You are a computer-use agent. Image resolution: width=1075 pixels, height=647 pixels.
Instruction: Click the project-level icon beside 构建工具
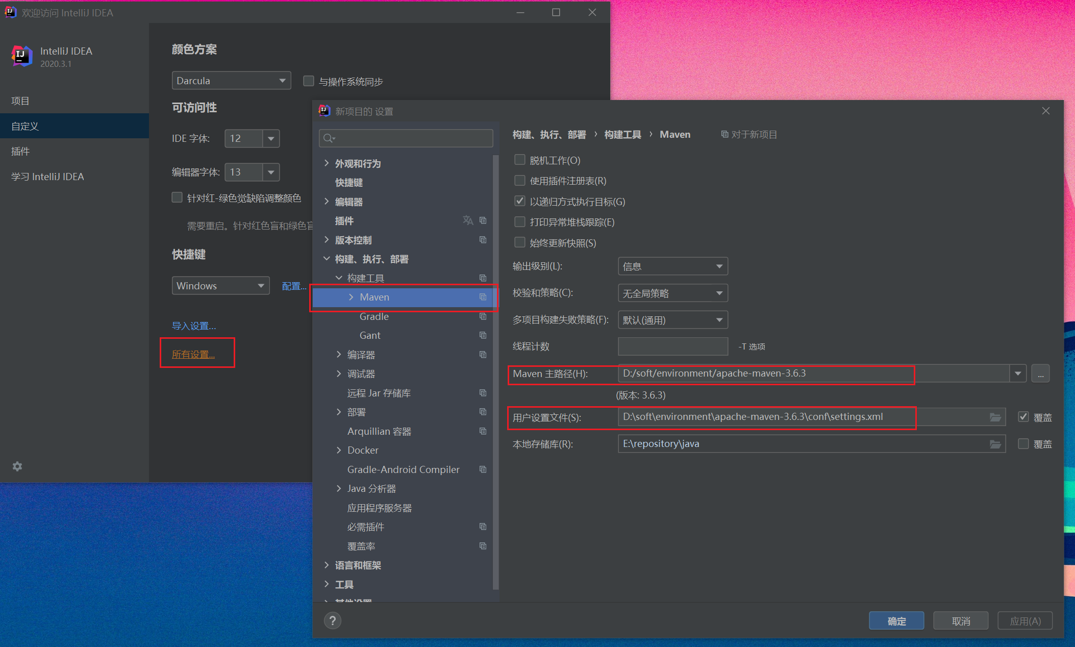pyautogui.click(x=483, y=278)
